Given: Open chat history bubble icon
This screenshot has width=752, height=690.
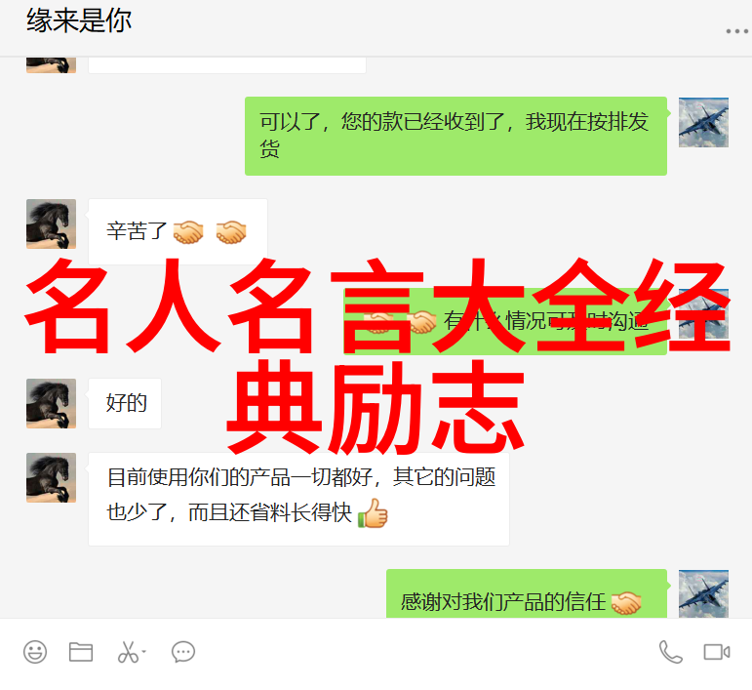Looking at the screenshot, I should coord(183,652).
